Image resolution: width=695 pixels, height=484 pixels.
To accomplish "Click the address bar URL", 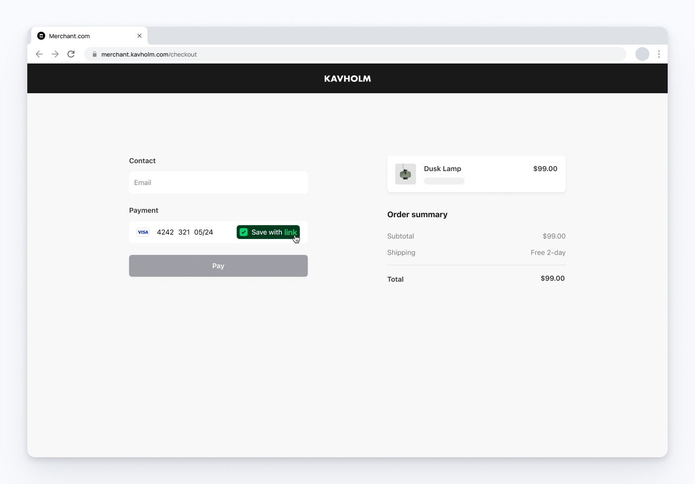I will point(149,54).
